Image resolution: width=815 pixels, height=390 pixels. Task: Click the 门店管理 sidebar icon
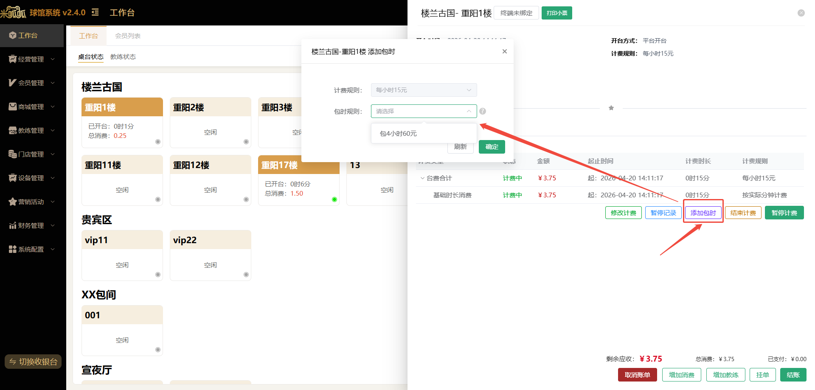[13, 154]
